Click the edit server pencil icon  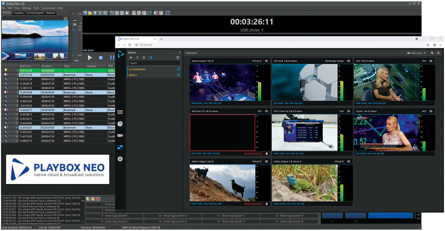pyautogui.click(x=138, y=58)
